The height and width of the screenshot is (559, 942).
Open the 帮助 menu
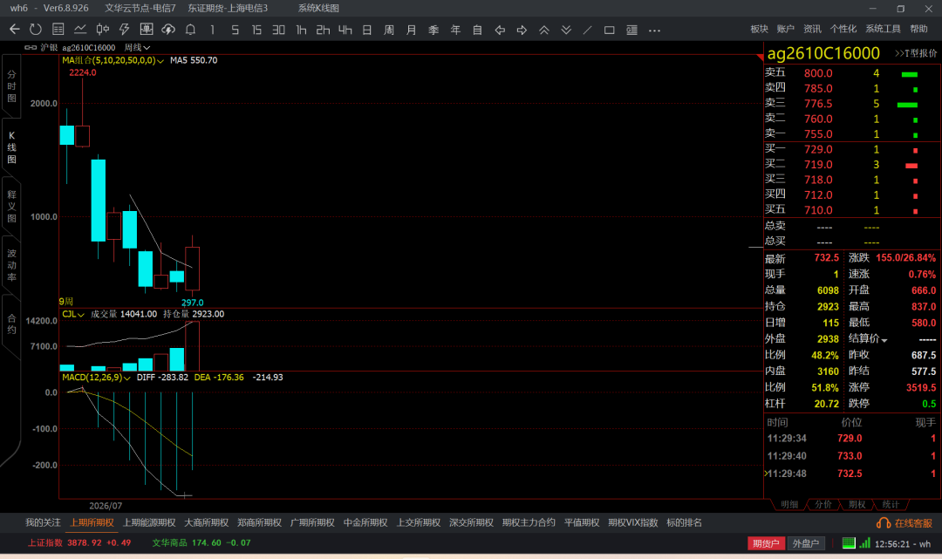[x=918, y=29]
